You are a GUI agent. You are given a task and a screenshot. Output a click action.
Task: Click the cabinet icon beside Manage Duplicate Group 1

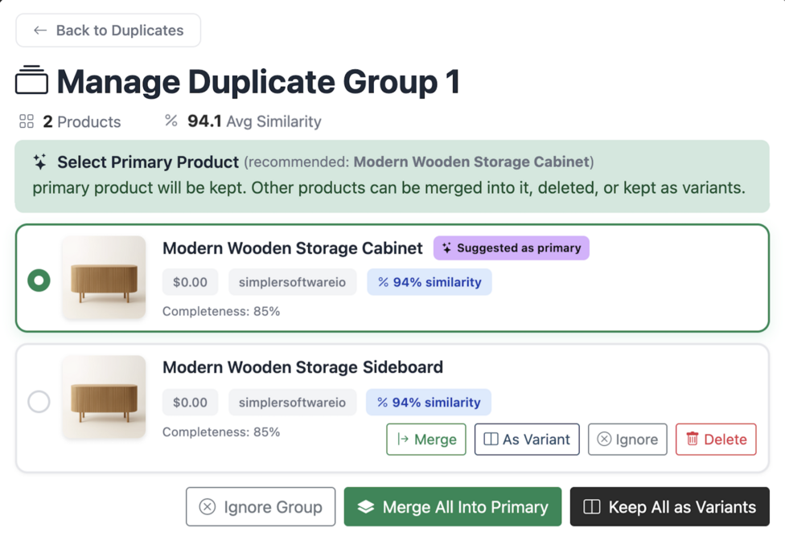[x=31, y=80]
